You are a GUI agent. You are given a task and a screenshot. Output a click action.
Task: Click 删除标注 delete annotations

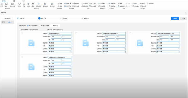(85, 6)
